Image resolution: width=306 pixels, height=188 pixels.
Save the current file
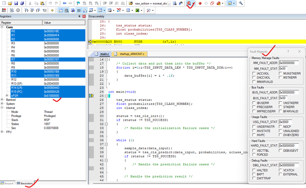16,3
